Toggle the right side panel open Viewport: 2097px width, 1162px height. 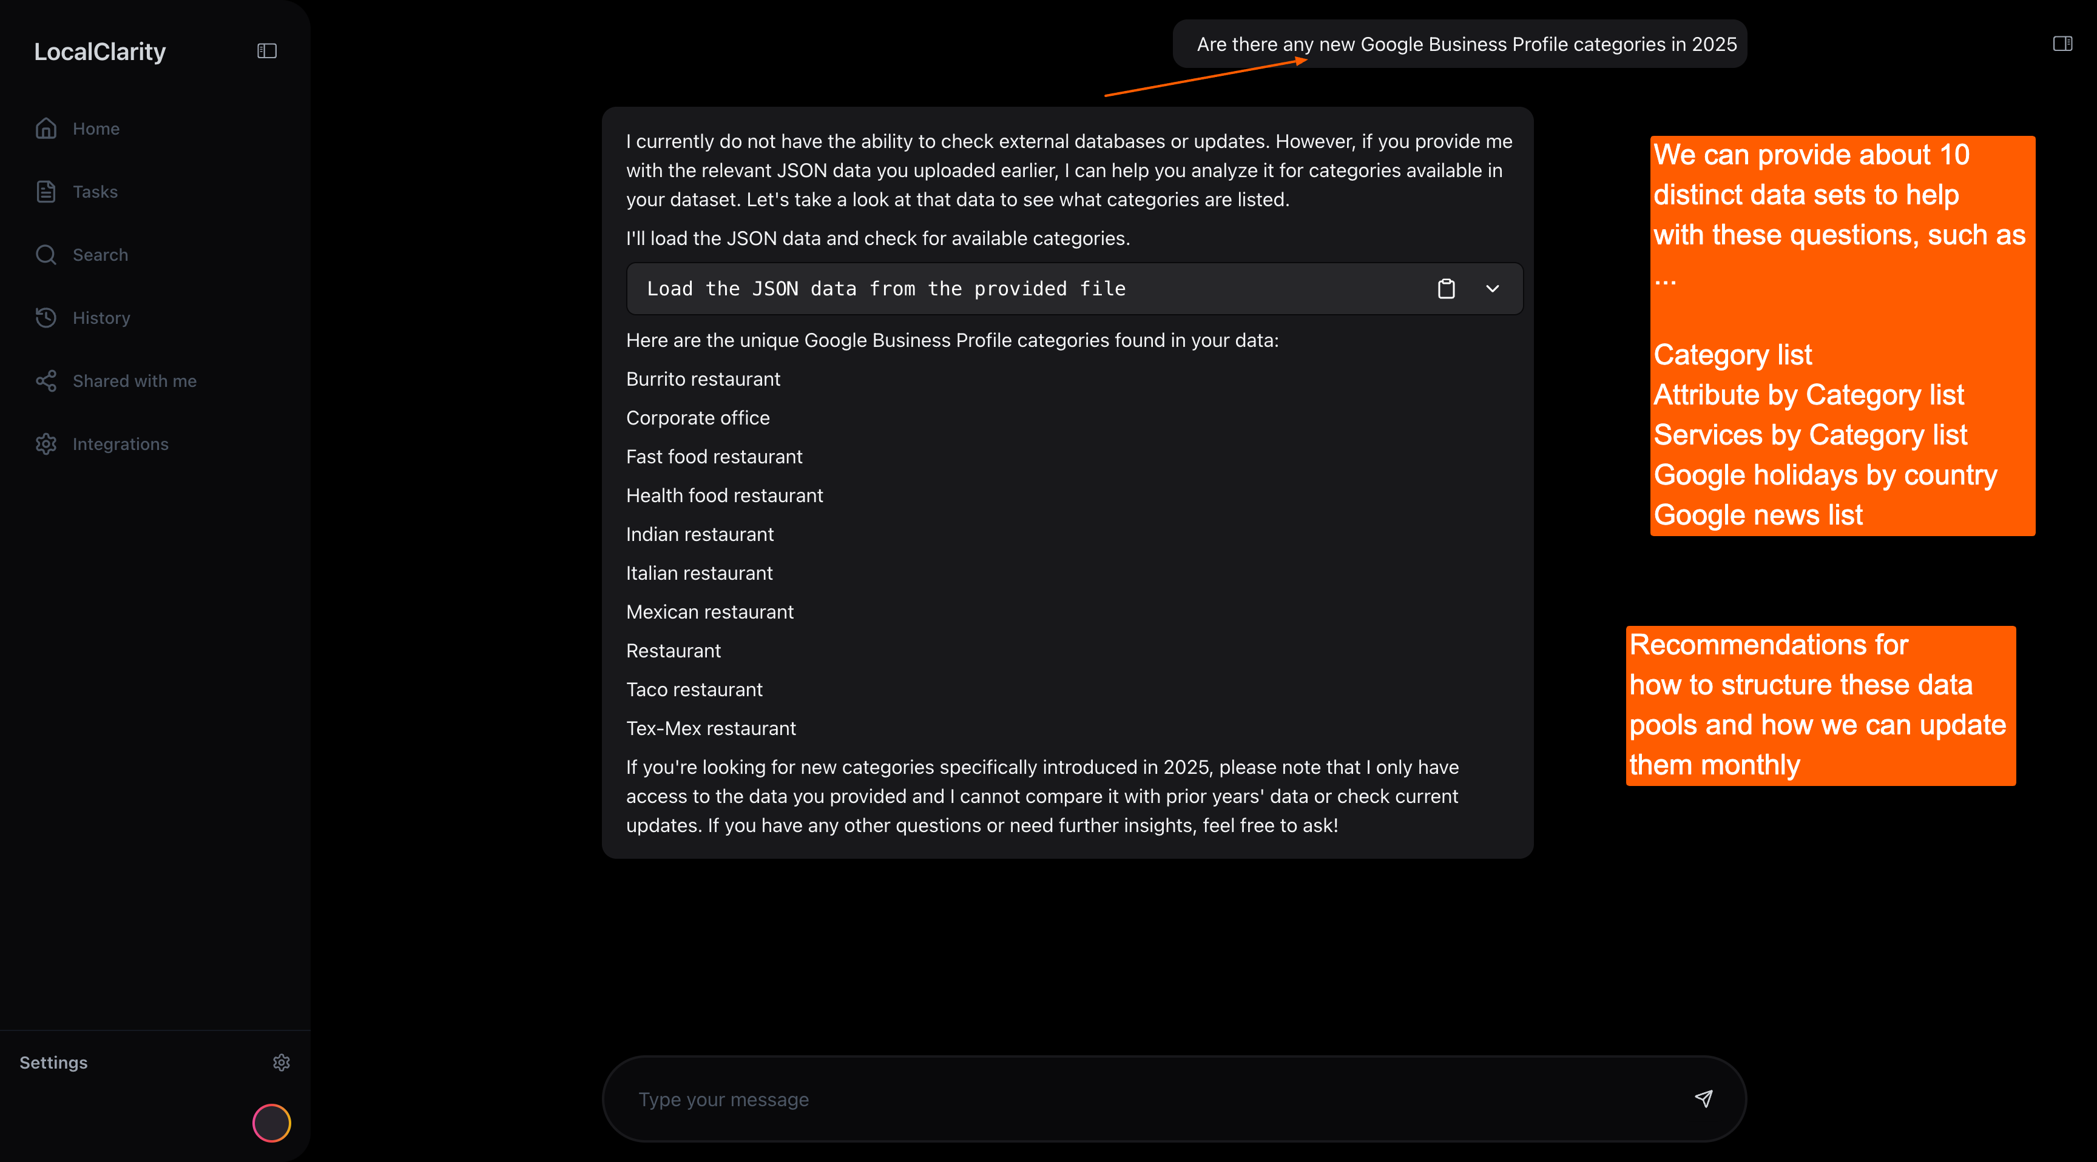2064,43
